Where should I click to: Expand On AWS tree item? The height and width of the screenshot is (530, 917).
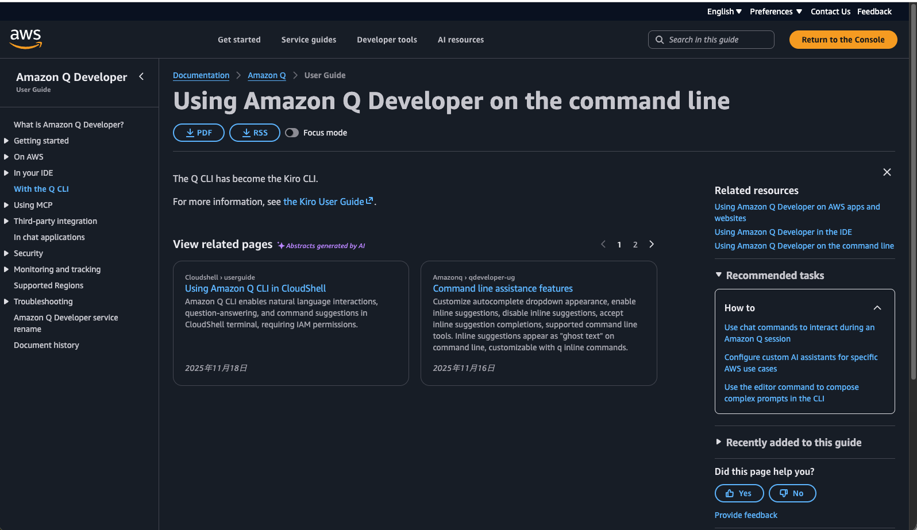6,157
